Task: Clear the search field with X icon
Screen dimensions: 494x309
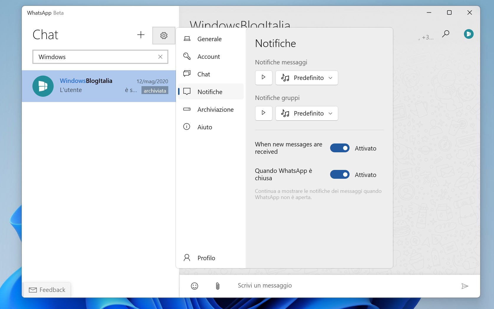Action: 160,57
